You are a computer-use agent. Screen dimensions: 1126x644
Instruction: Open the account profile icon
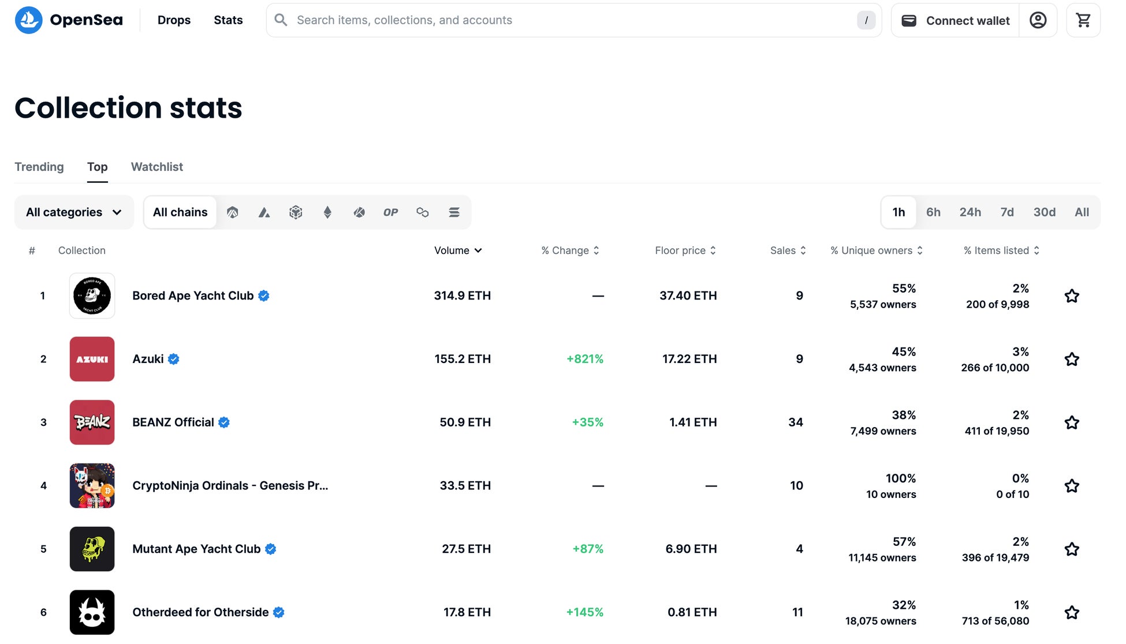(x=1038, y=20)
